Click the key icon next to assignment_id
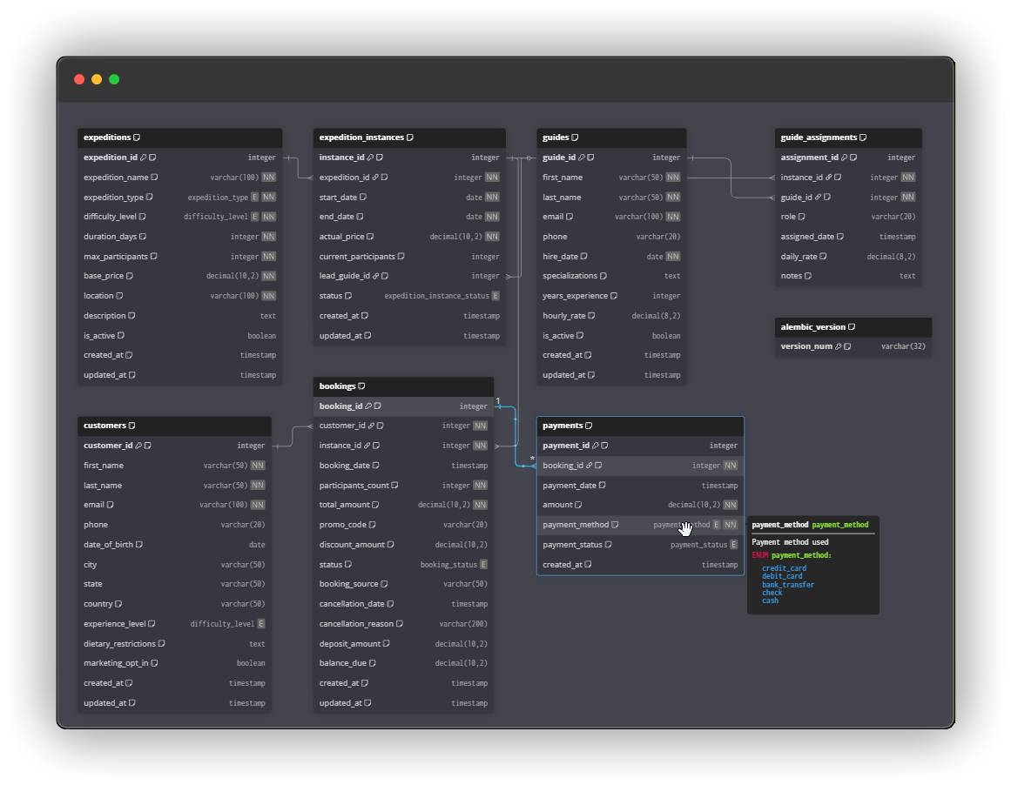This screenshot has height=785, width=1011. click(844, 158)
